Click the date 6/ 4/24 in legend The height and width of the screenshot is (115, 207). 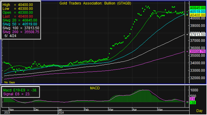pos(10,36)
